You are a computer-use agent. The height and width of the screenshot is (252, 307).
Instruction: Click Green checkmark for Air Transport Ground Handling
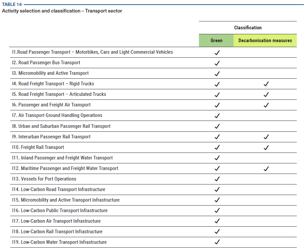pos(217,116)
